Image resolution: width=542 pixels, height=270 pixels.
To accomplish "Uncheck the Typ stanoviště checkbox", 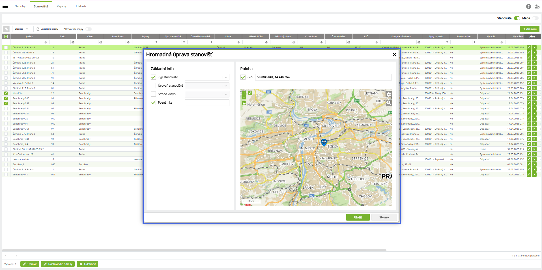I will click(153, 77).
